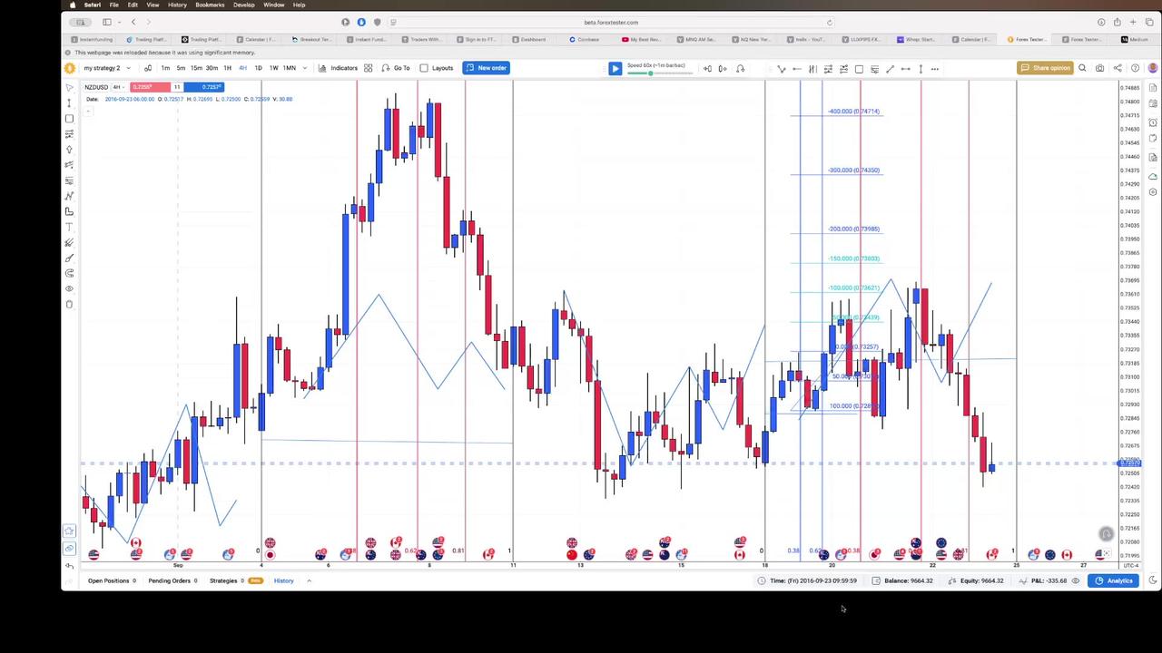Select the horizontal double-arrow measure tool
This screenshot has height=653, width=1162.
pyautogui.click(x=905, y=69)
